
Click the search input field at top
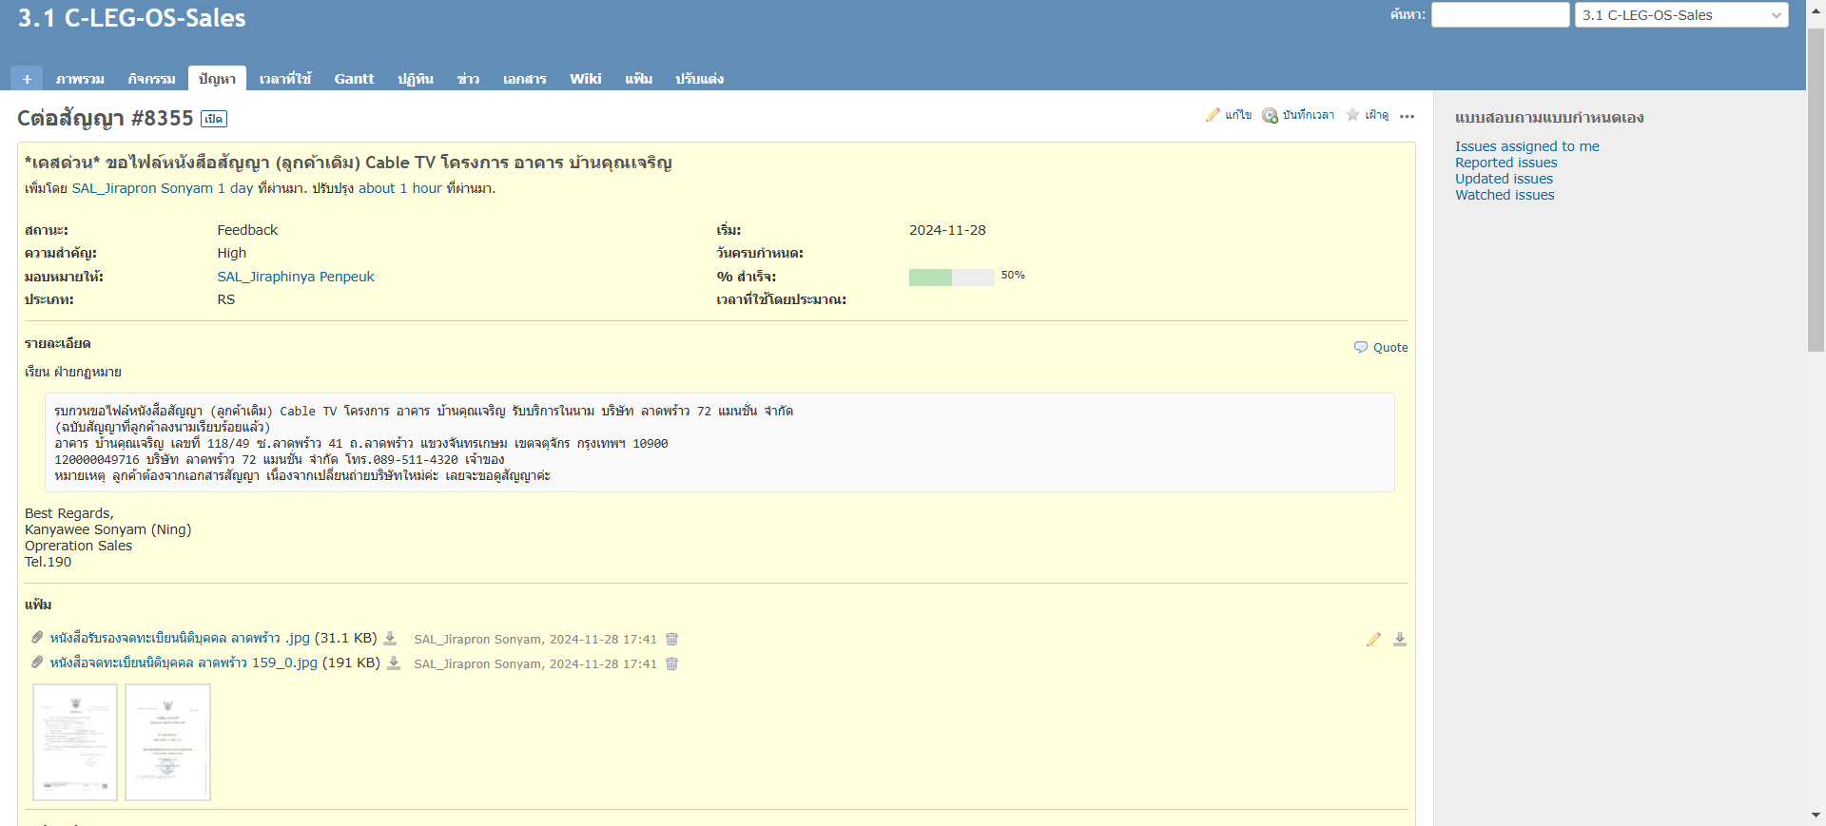(1500, 15)
